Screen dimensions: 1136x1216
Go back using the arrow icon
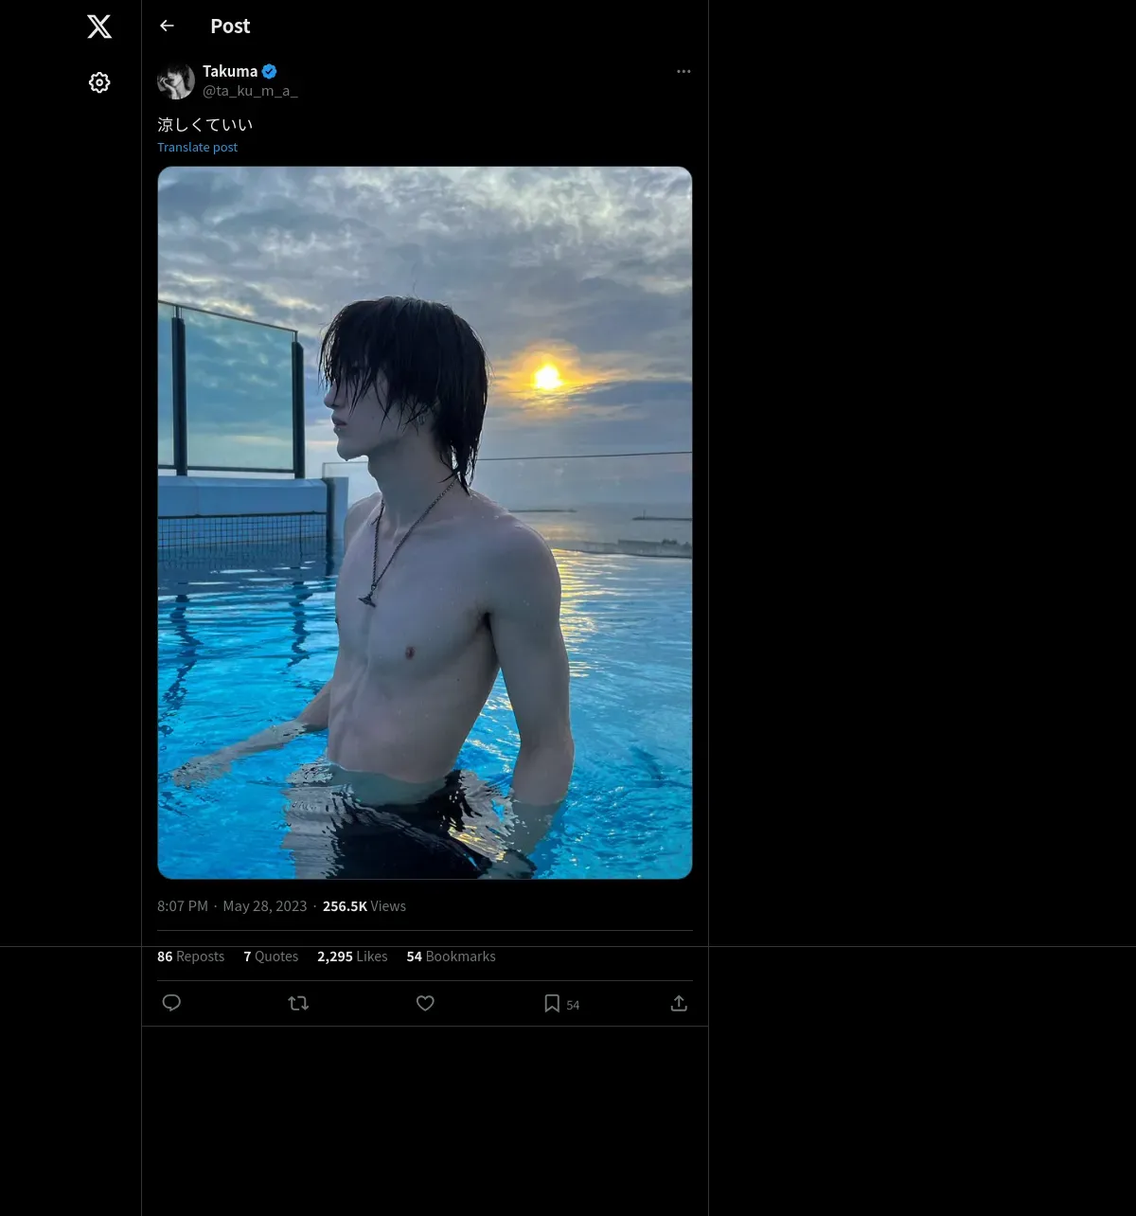[167, 26]
